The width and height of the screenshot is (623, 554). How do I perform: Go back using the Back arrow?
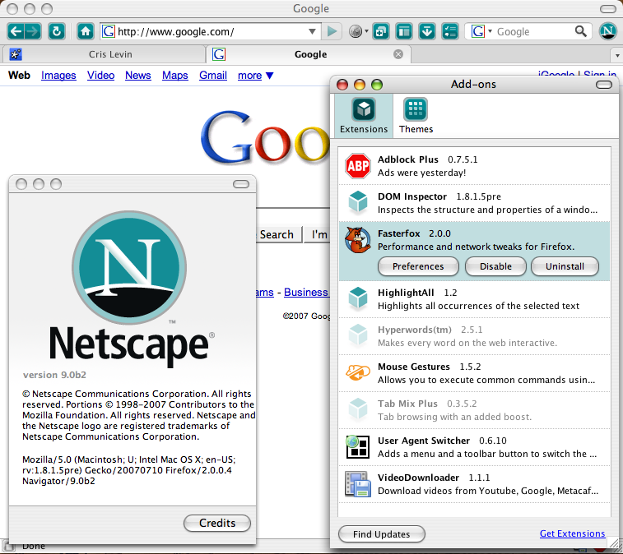click(16, 31)
